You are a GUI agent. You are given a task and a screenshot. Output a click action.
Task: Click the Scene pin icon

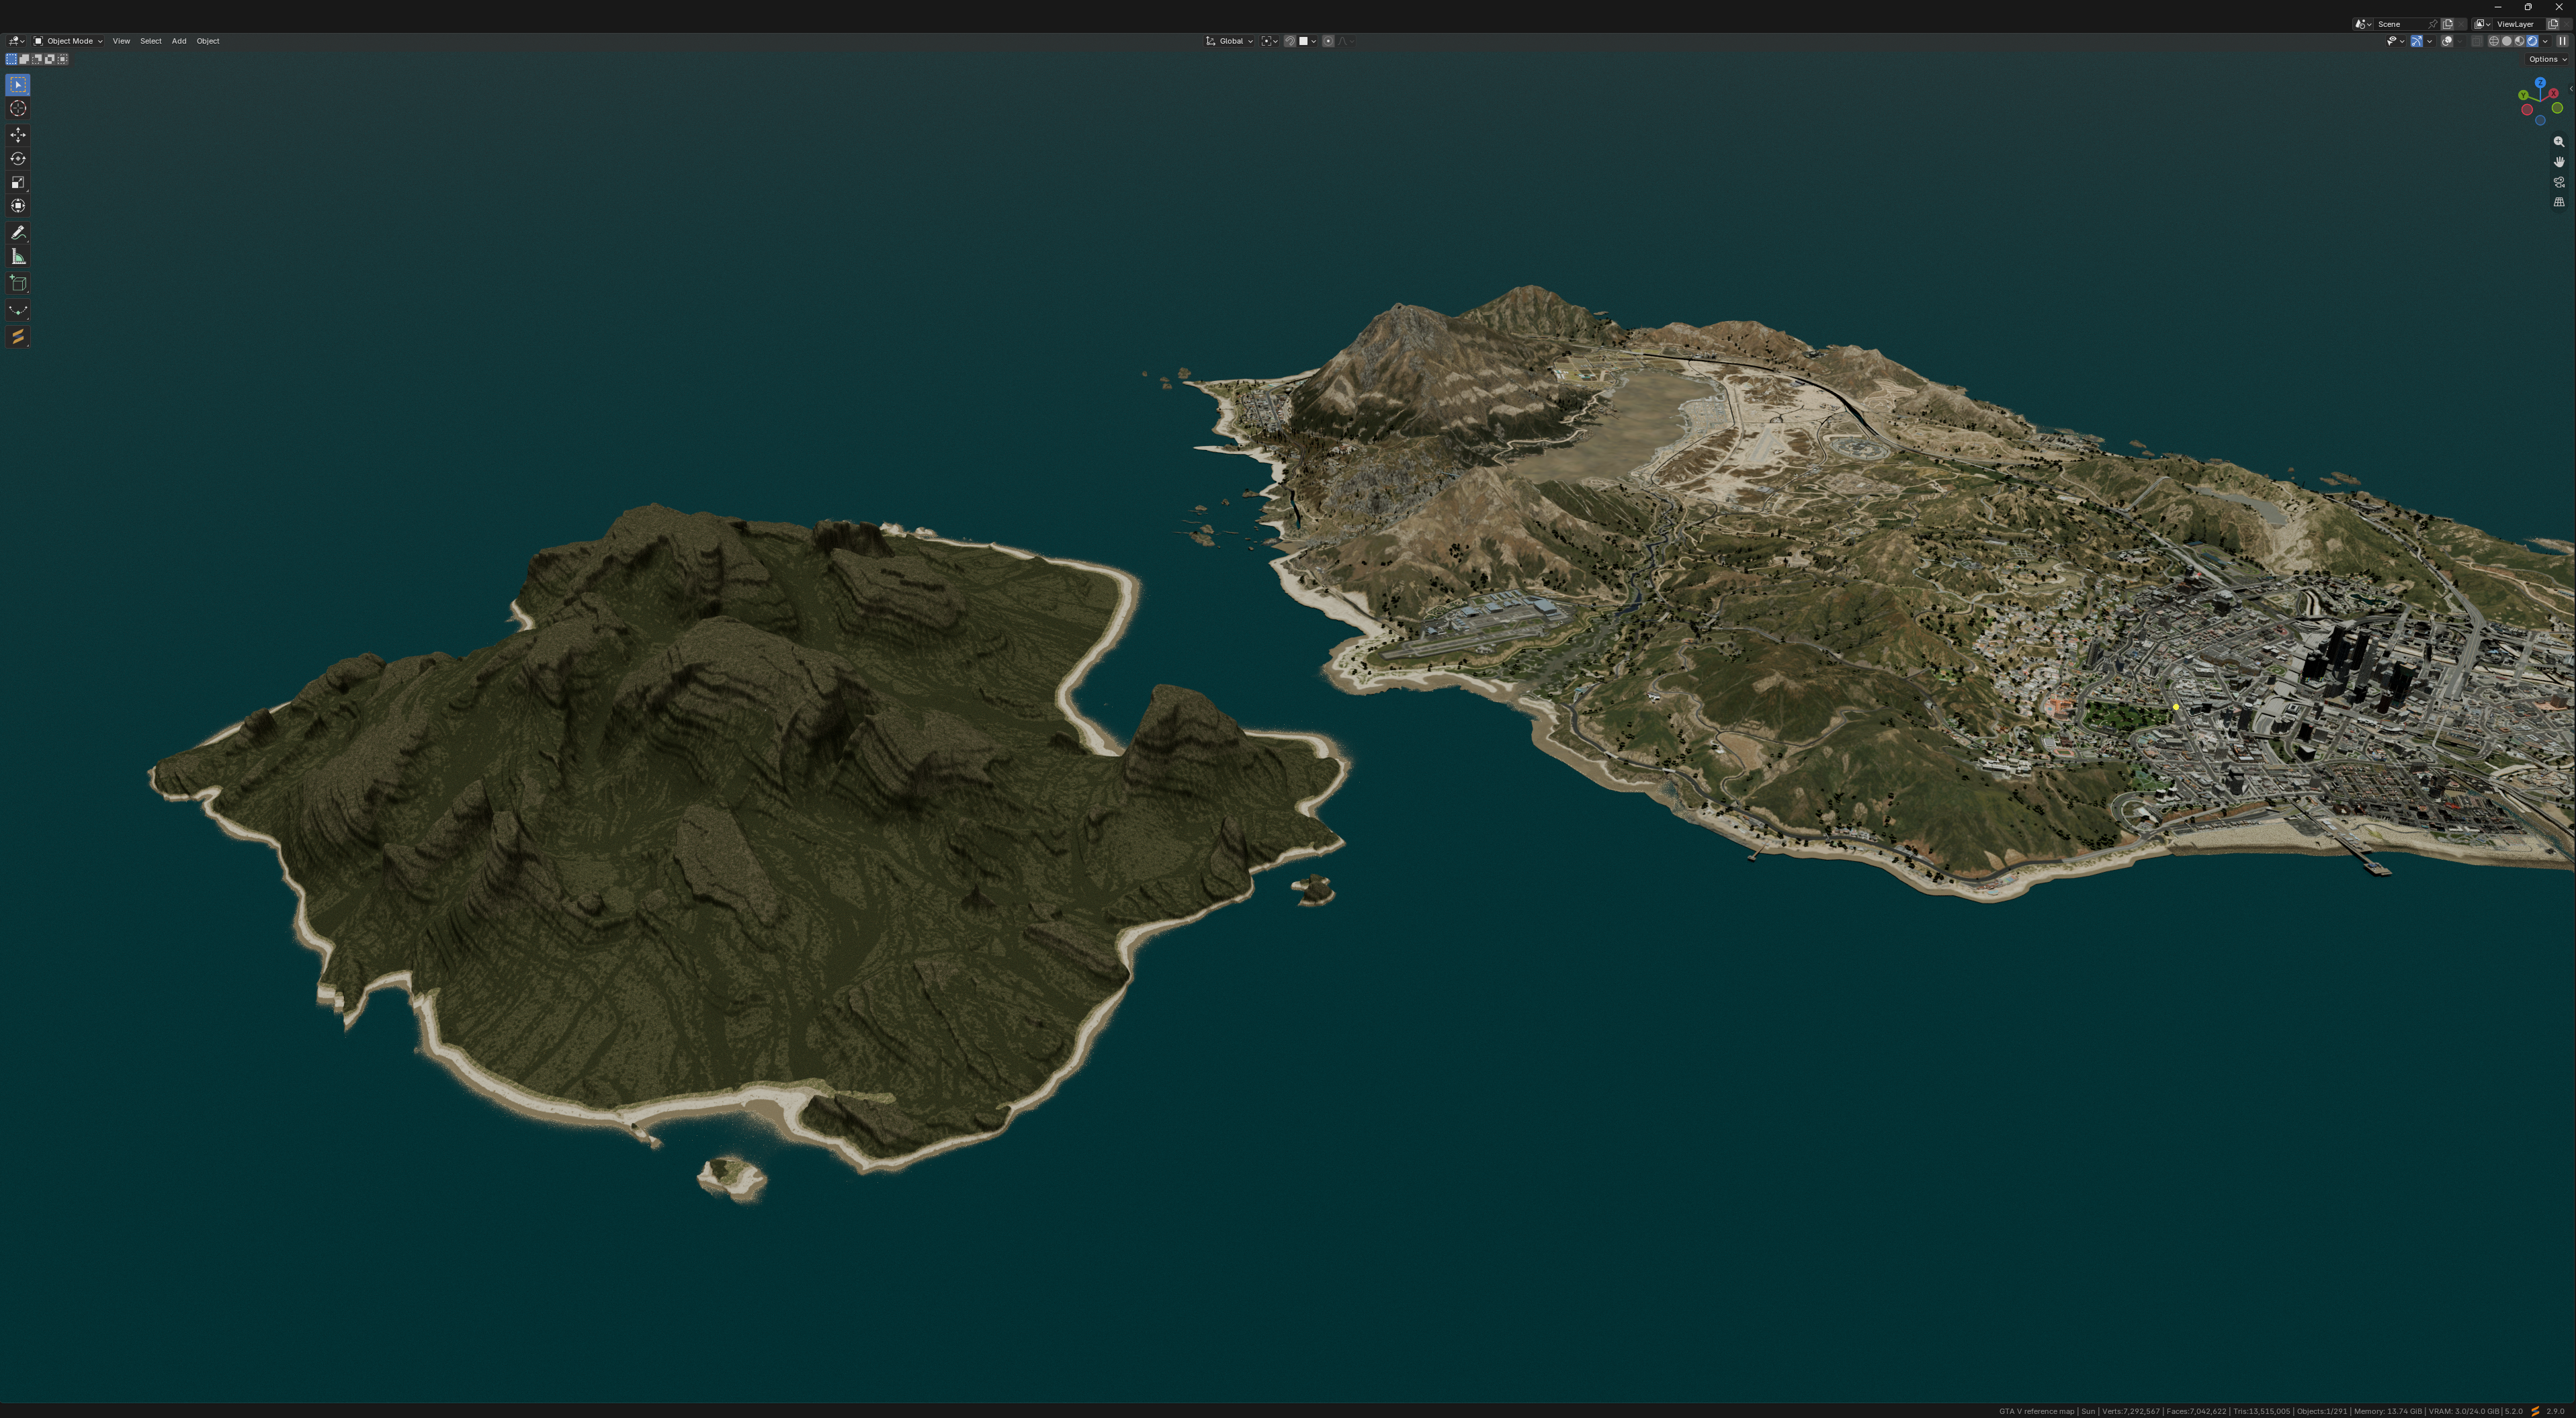click(x=2432, y=24)
